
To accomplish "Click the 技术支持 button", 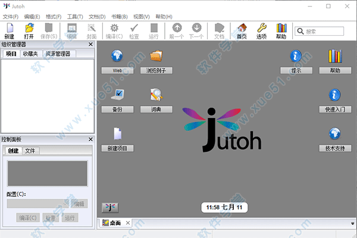I will (x=335, y=149).
